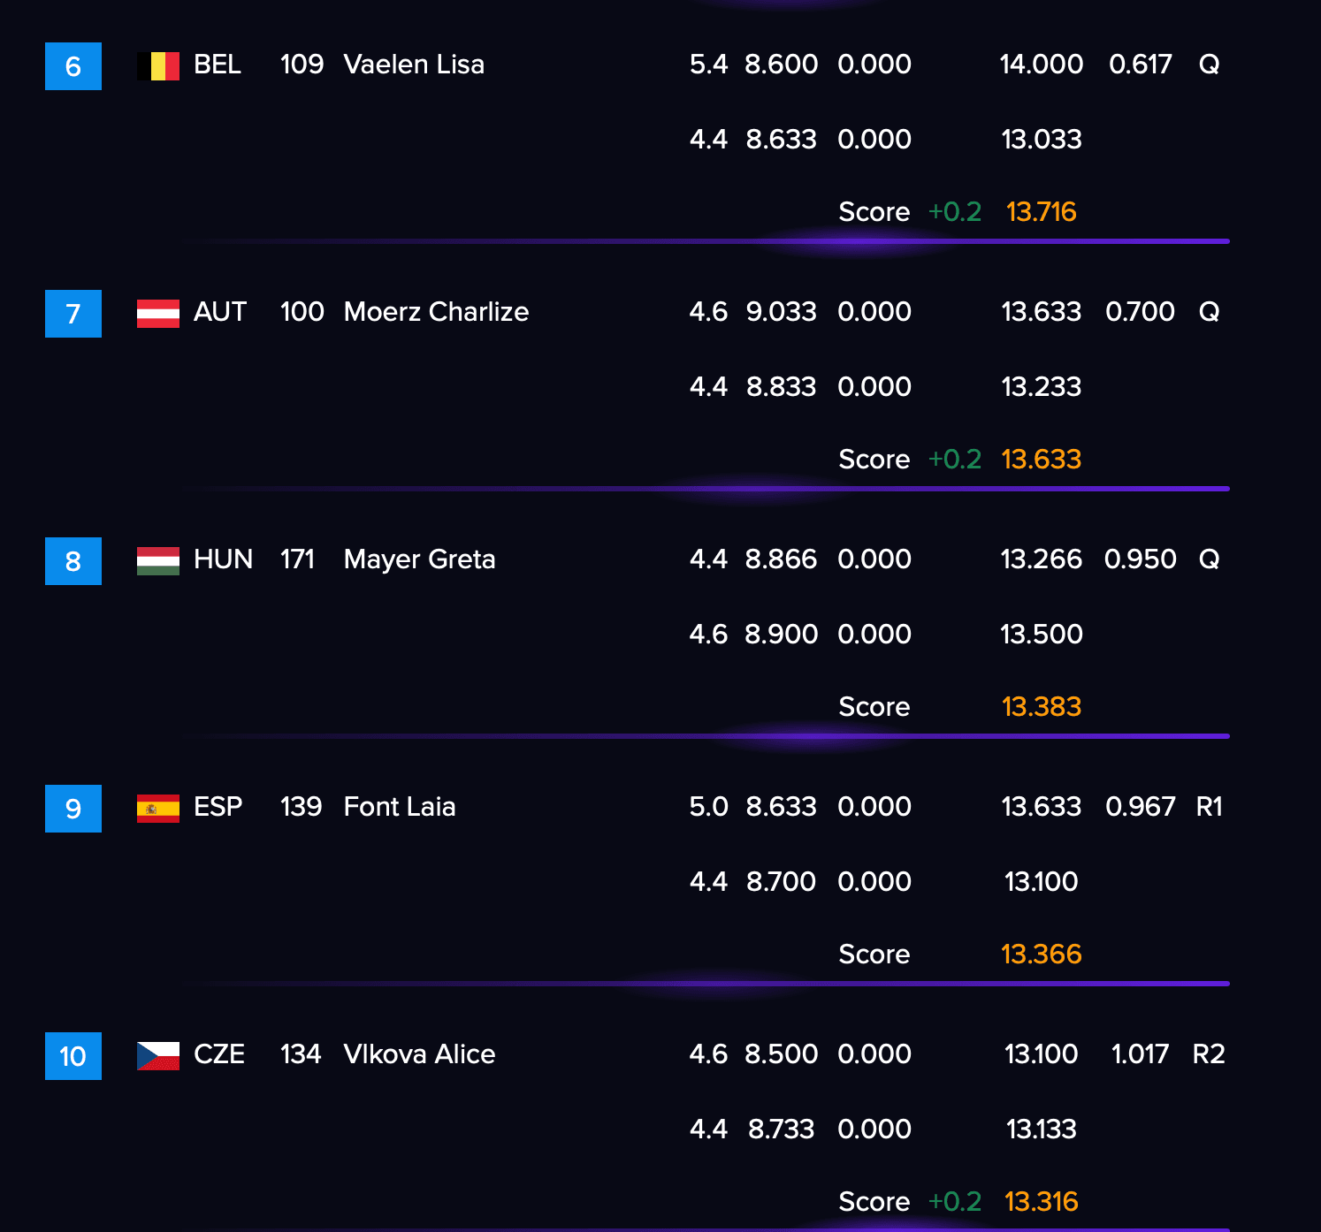Open Vlkova Alice's name link
This screenshot has width=1321, height=1232.
(x=419, y=1054)
